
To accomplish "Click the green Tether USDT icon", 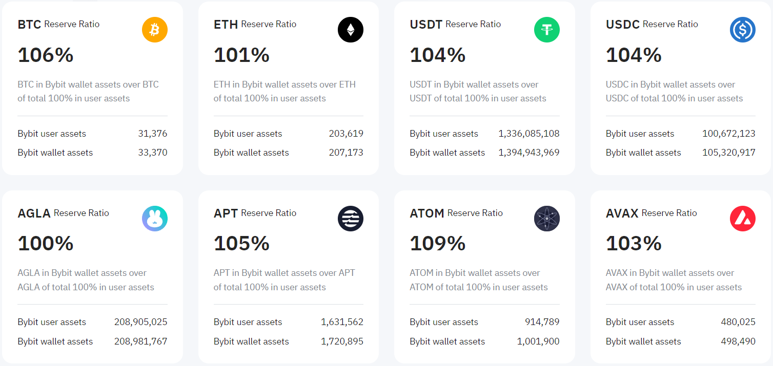I will 547,30.
